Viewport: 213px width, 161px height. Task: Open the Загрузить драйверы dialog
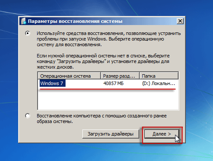(111, 134)
